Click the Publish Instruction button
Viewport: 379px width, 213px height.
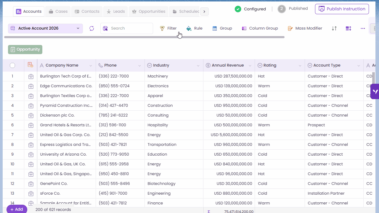coord(342,9)
